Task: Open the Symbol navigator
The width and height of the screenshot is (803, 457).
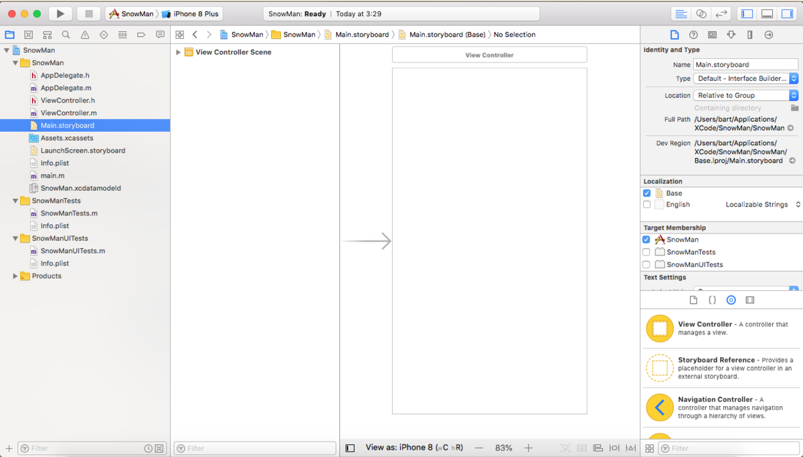Action: pos(47,34)
